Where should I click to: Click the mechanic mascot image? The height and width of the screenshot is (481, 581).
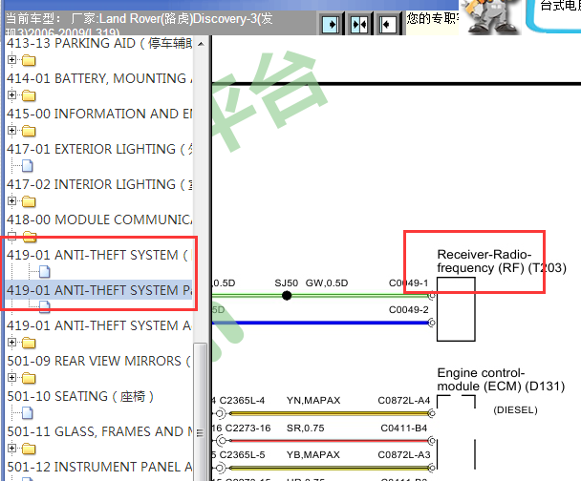tap(490, 16)
